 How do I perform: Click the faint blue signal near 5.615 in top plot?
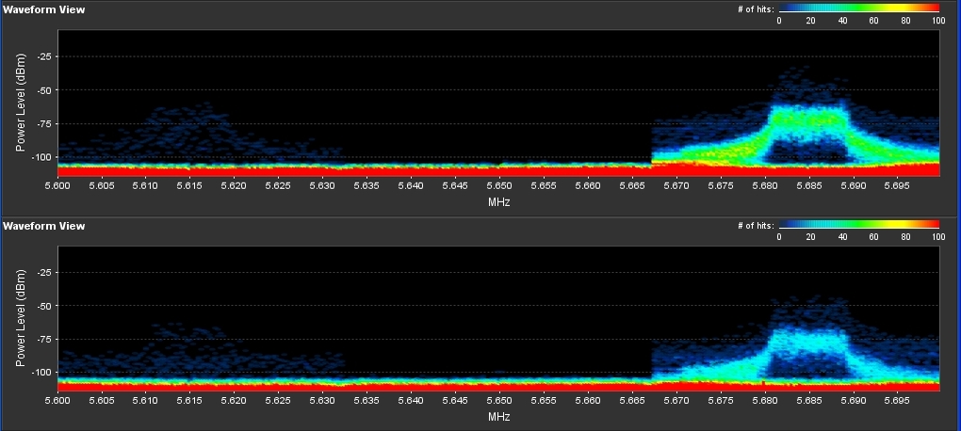(188, 127)
